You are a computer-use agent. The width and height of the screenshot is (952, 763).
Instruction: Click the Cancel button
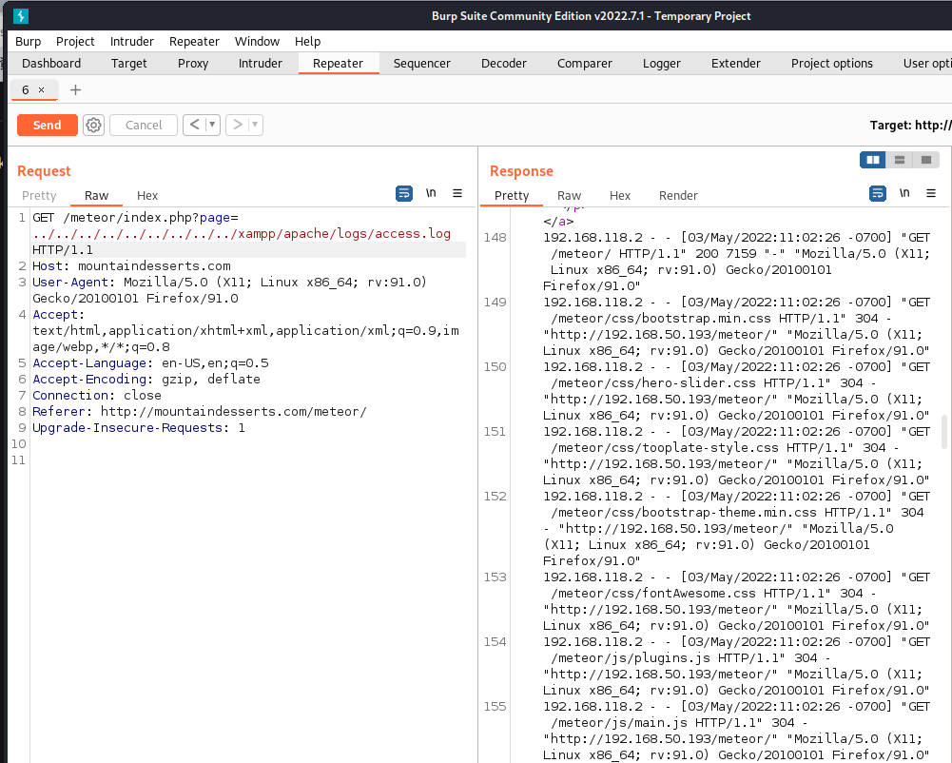coord(144,126)
